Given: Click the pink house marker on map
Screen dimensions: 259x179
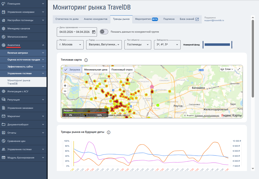Looking at the screenshot, I should point(152,86).
